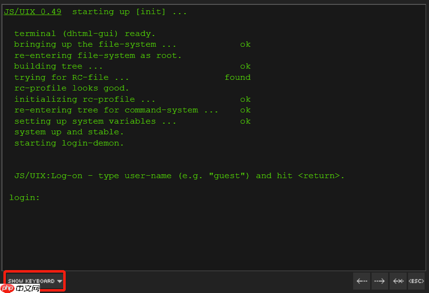Click the dashed right arrow key control

(x=380, y=281)
